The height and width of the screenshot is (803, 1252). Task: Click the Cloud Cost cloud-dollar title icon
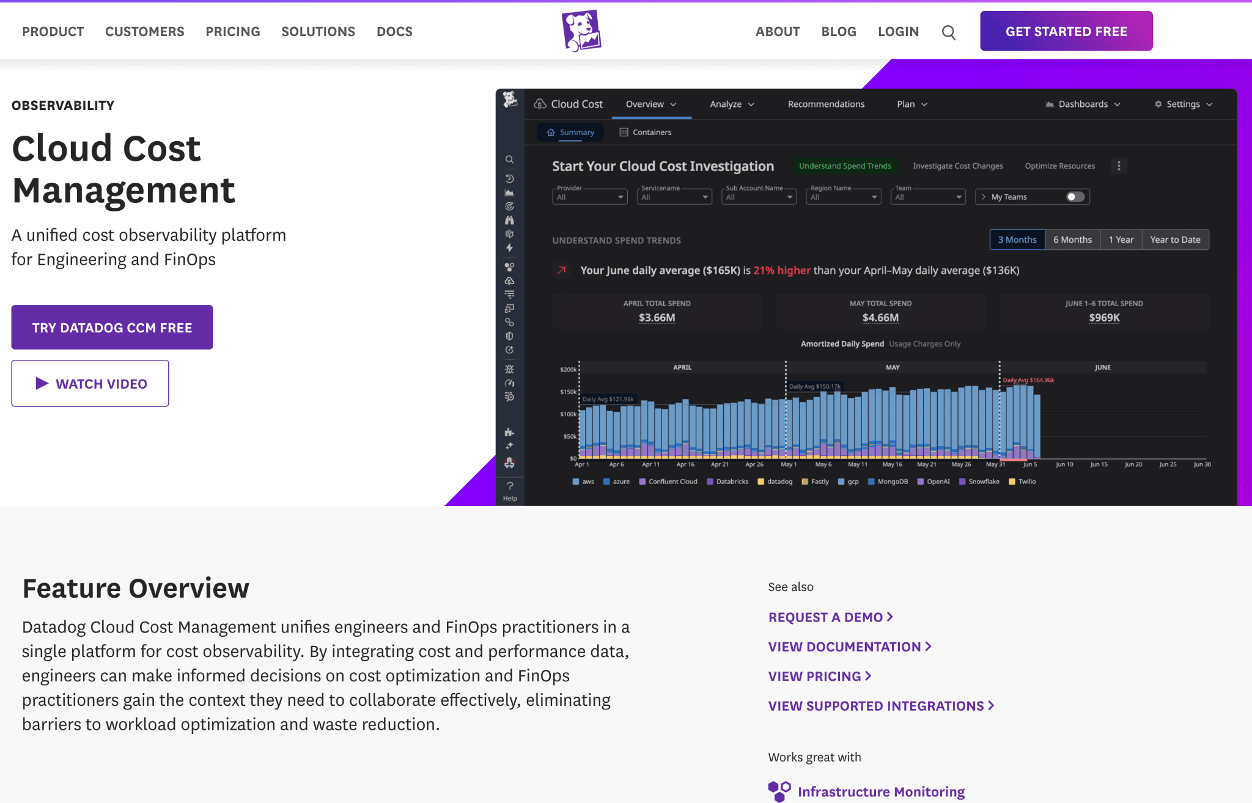click(x=540, y=105)
